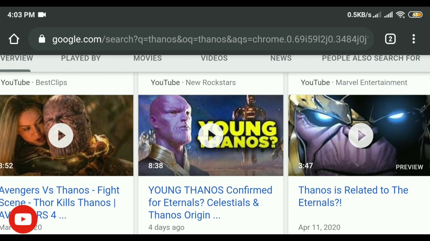Tap the 8:38 duration on Young Thanos video
The width and height of the screenshot is (430, 241).
click(x=156, y=166)
